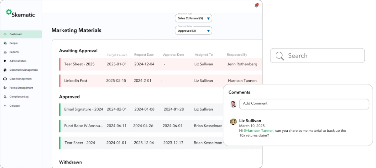Open Dashboard in the sidebar

tap(16, 34)
